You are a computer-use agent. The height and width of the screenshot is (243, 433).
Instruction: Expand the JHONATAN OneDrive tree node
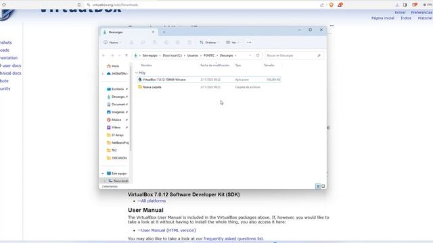[x=103, y=74]
